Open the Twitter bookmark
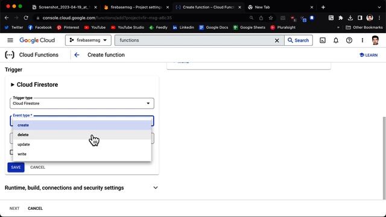Viewport: 386px width, 217px height. [x=14, y=27]
